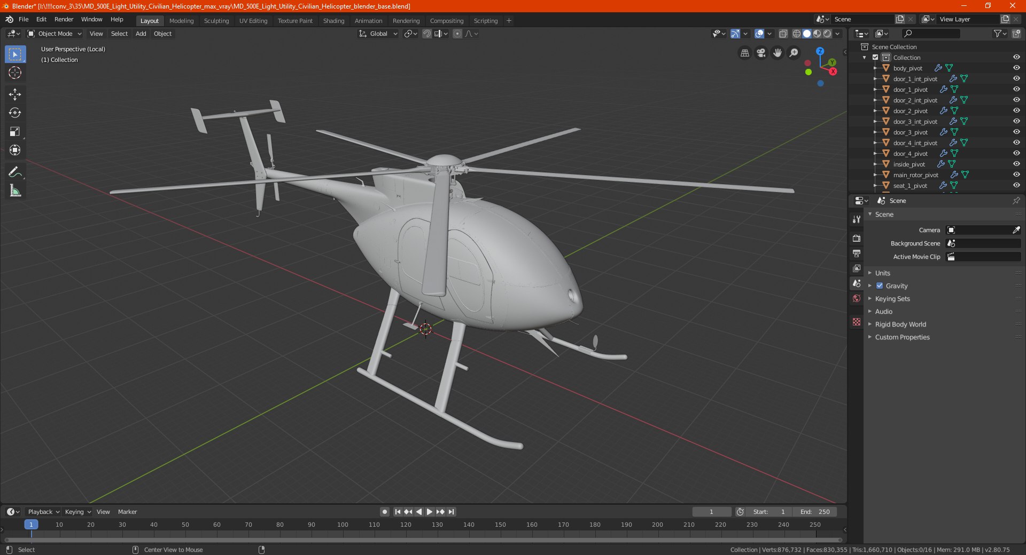Toggle viewport overlays display
This screenshot has width=1026, height=555.
pyautogui.click(x=759, y=34)
